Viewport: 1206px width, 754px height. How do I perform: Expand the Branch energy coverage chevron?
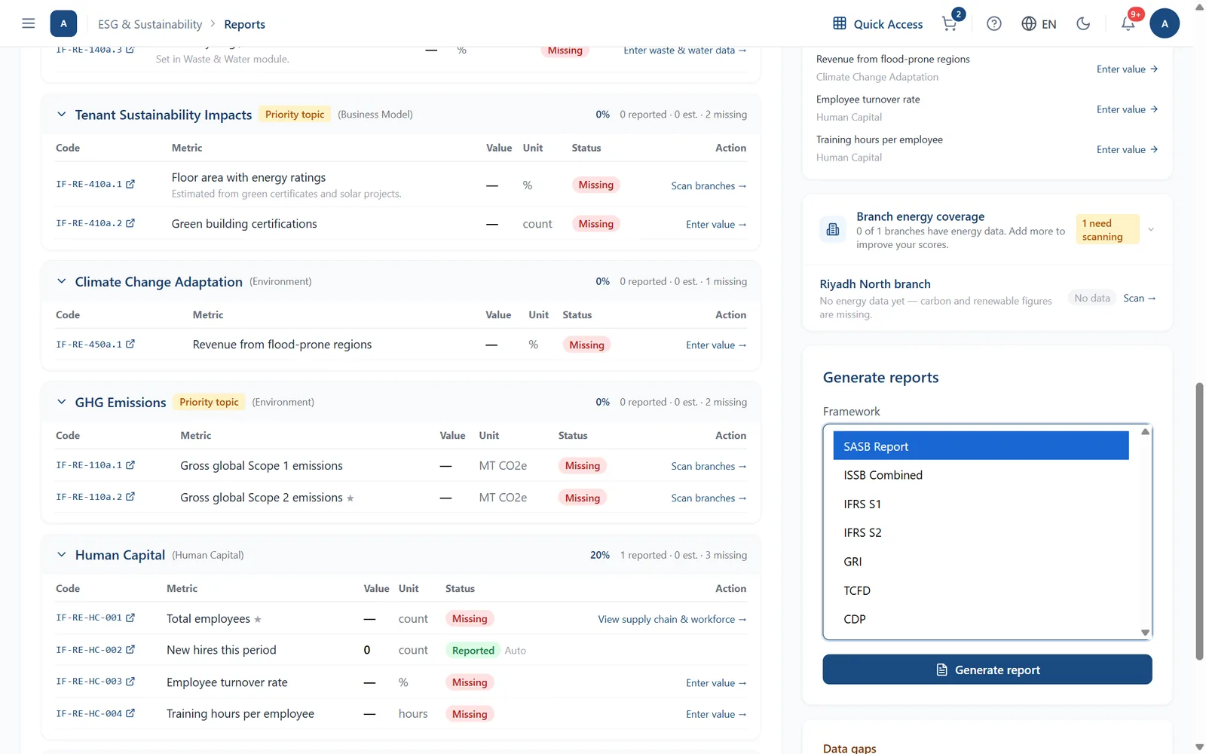click(1151, 229)
